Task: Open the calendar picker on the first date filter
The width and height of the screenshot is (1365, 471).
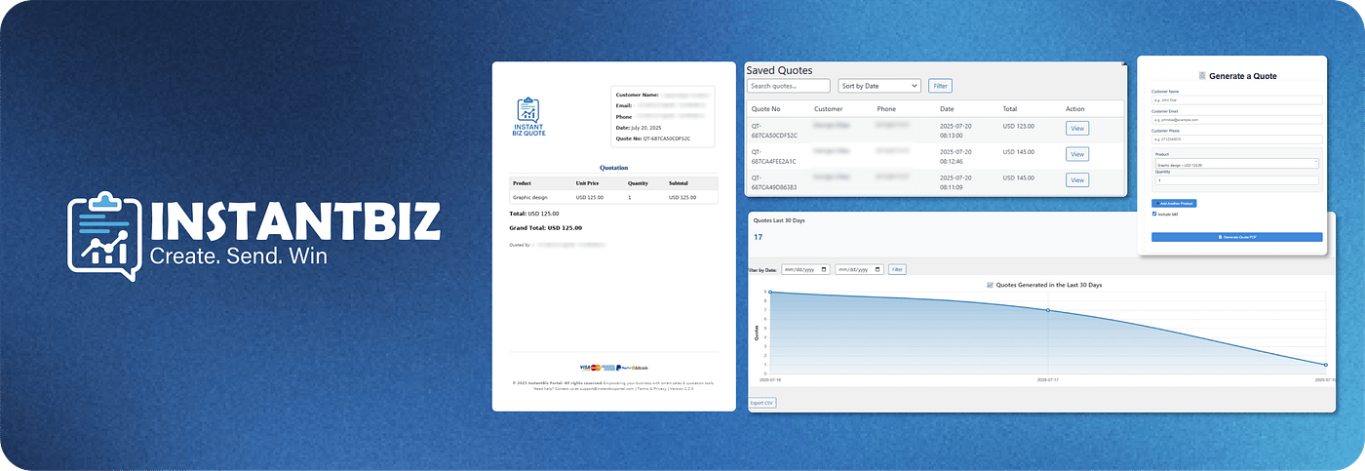Action: click(825, 269)
